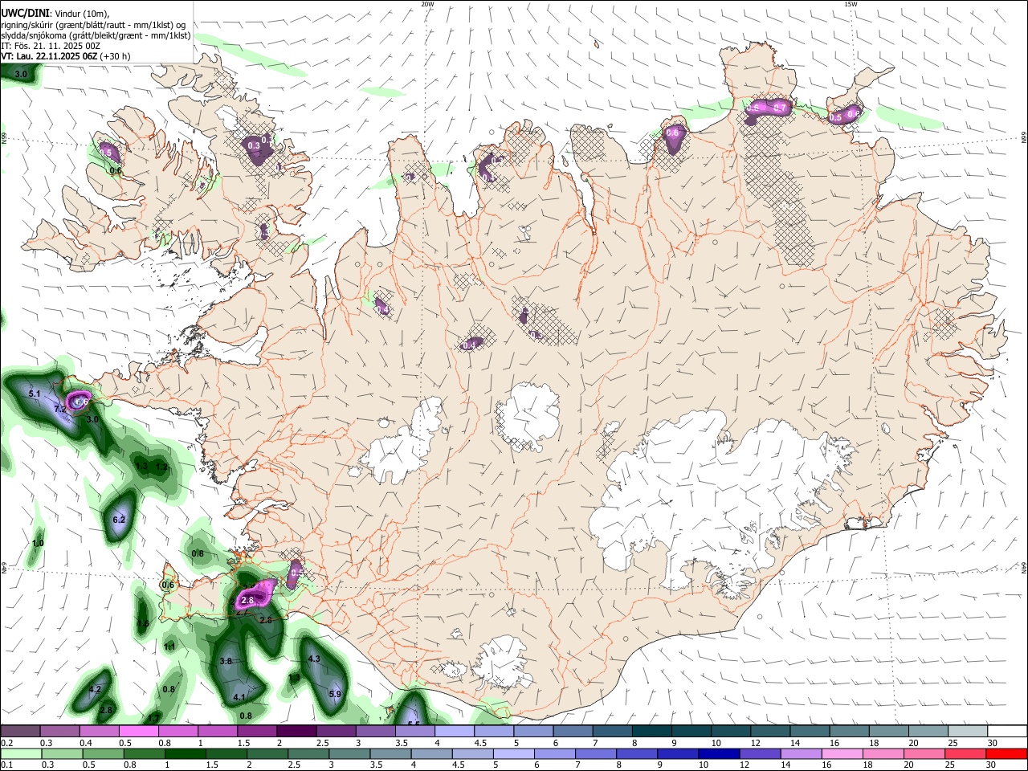The width and height of the screenshot is (1028, 771).
Task: Pick the gray-green 3 rain legend swatch
Action: click(x=349, y=753)
